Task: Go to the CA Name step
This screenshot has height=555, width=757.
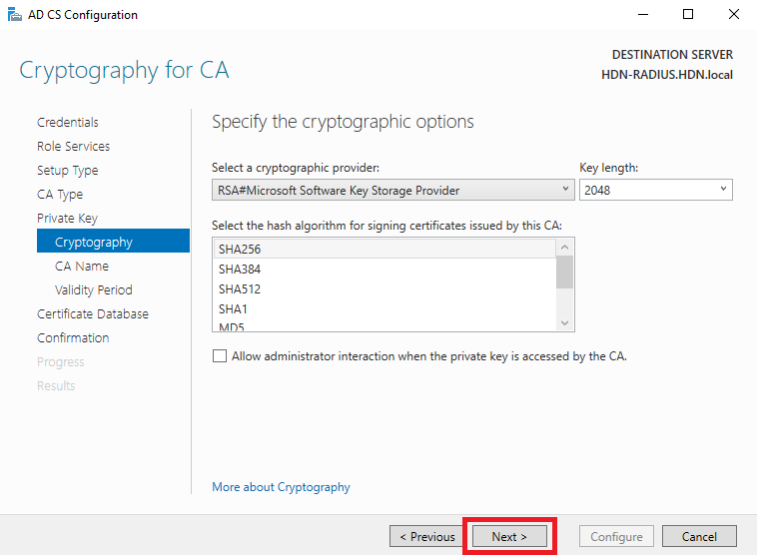Action: [x=82, y=267]
